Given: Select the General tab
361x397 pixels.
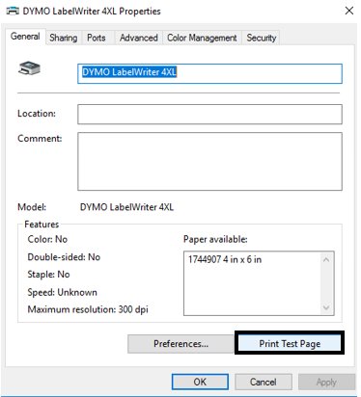Looking at the screenshot, I should pyautogui.click(x=25, y=37).
